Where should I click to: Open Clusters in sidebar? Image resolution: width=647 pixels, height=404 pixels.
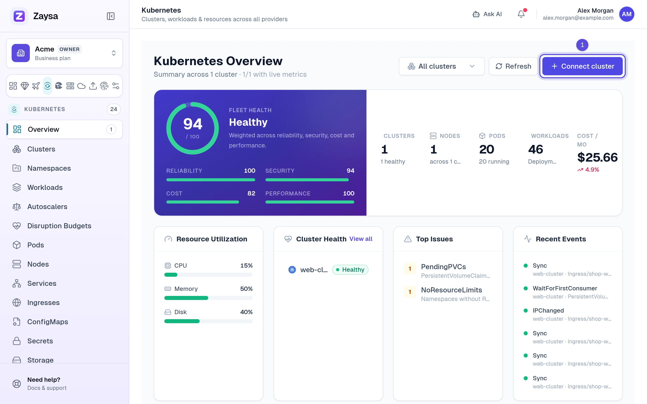[64, 149]
